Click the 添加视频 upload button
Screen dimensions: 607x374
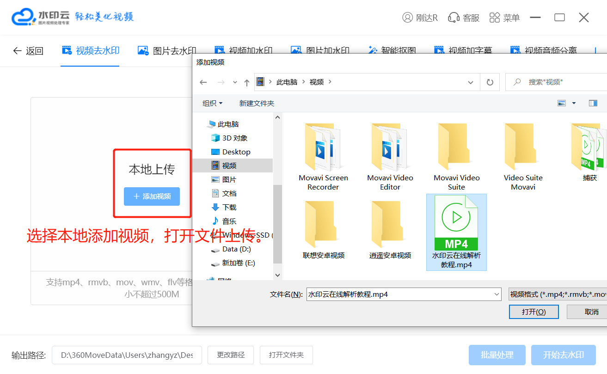152,196
